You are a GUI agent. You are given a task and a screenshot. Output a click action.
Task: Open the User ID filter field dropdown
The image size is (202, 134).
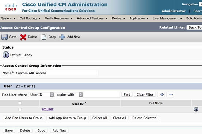[41, 95]
